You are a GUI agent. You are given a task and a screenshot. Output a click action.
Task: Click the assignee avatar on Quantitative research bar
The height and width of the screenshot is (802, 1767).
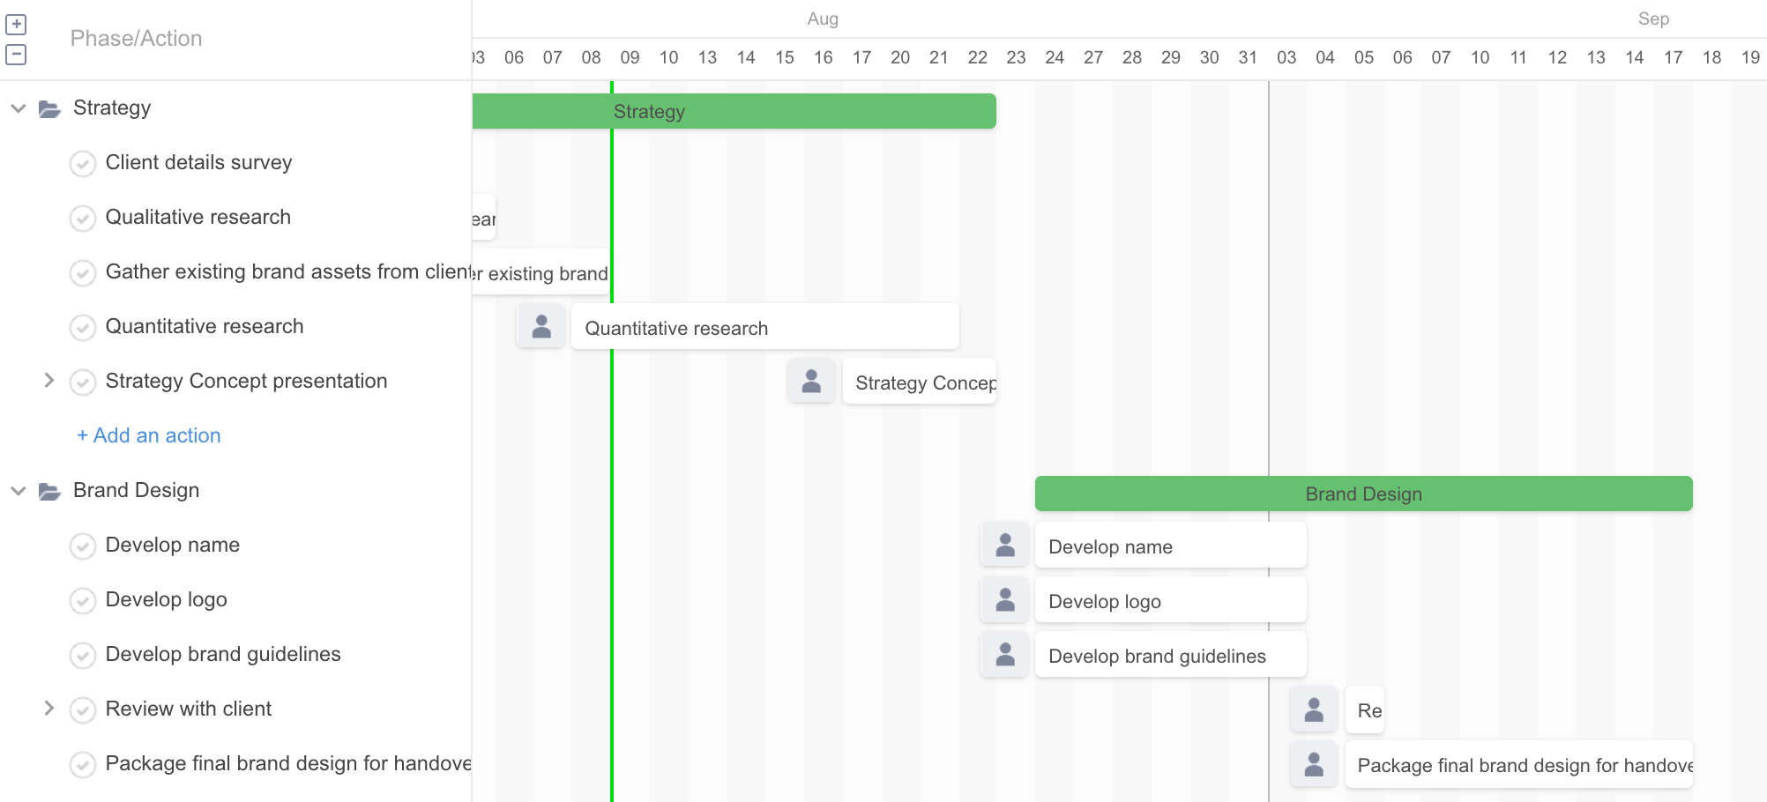click(x=541, y=325)
